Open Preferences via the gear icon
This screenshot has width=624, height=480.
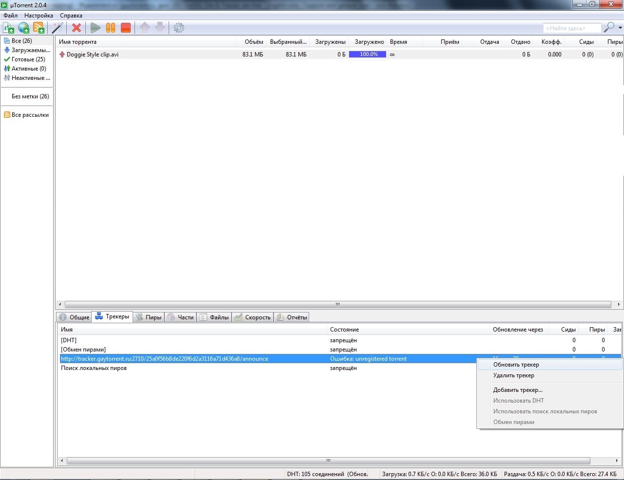[179, 28]
